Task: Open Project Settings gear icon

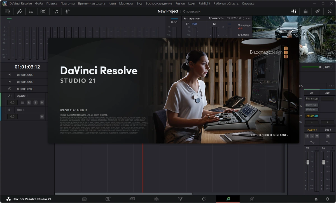Action: 328,199
